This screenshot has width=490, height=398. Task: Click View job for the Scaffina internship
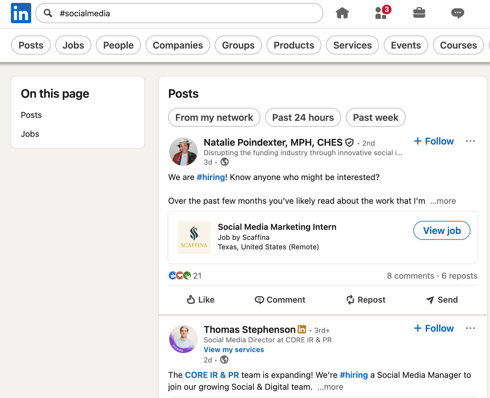(x=441, y=230)
